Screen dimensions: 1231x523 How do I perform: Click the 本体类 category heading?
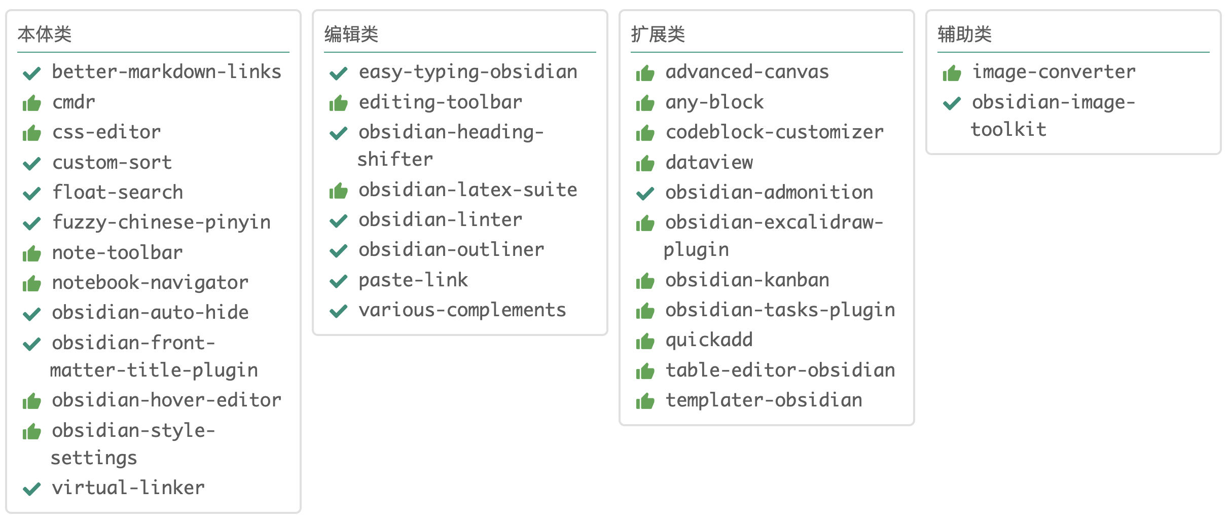(x=45, y=34)
